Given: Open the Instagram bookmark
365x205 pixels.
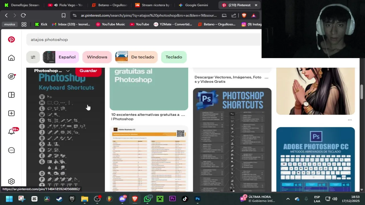Looking at the screenshot, I should (252, 24).
